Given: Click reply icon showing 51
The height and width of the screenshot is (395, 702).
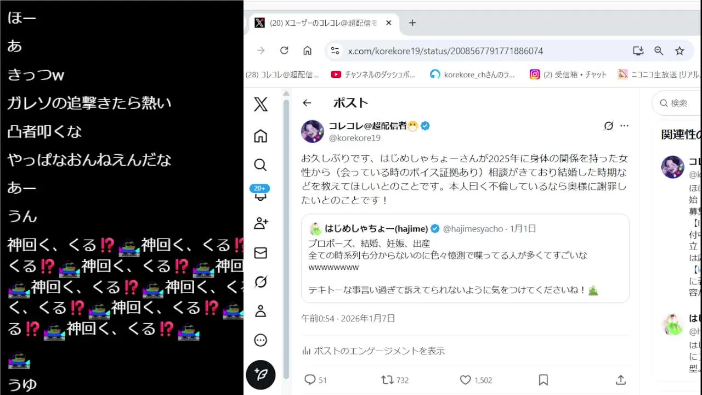Looking at the screenshot, I should (315, 380).
